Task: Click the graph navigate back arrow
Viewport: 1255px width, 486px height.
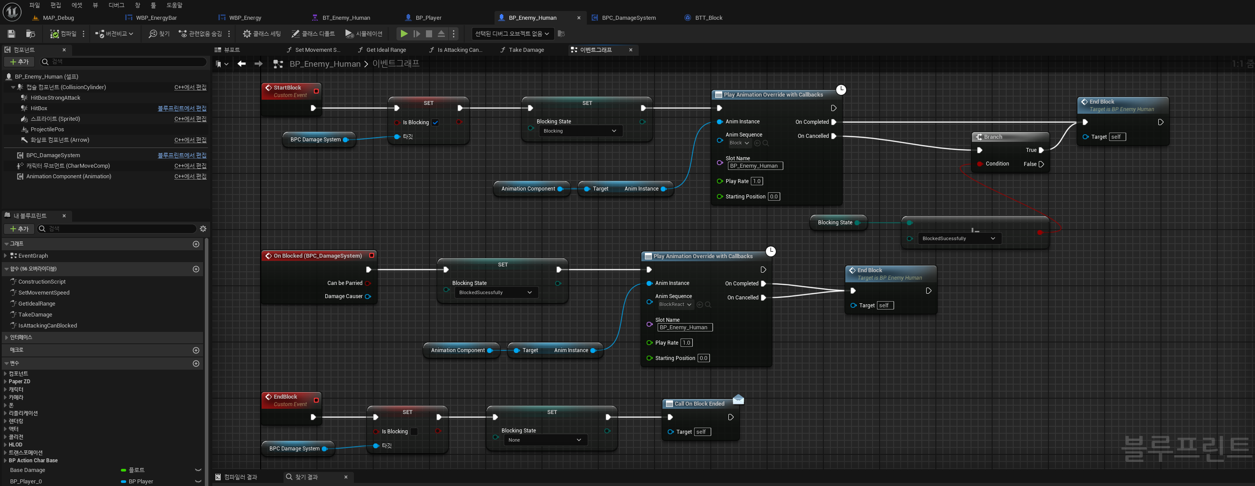Action: tap(242, 64)
